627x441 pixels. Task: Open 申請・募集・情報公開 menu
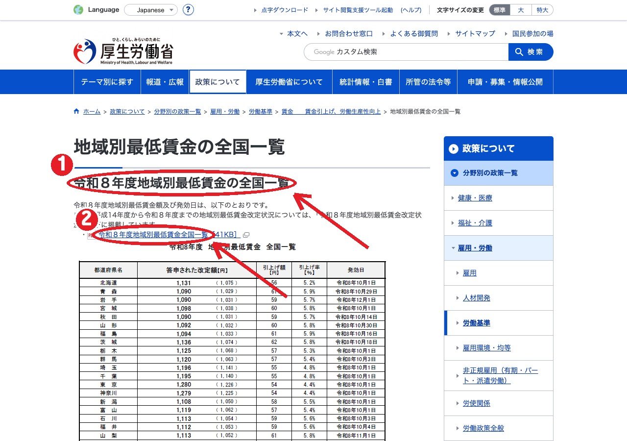coord(505,82)
